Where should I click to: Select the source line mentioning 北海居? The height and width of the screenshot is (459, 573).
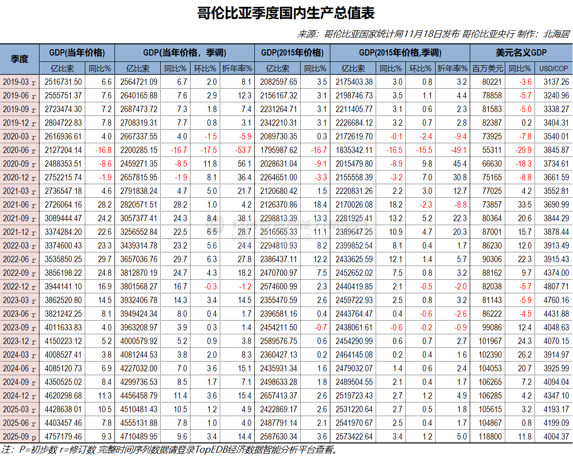coord(431,34)
